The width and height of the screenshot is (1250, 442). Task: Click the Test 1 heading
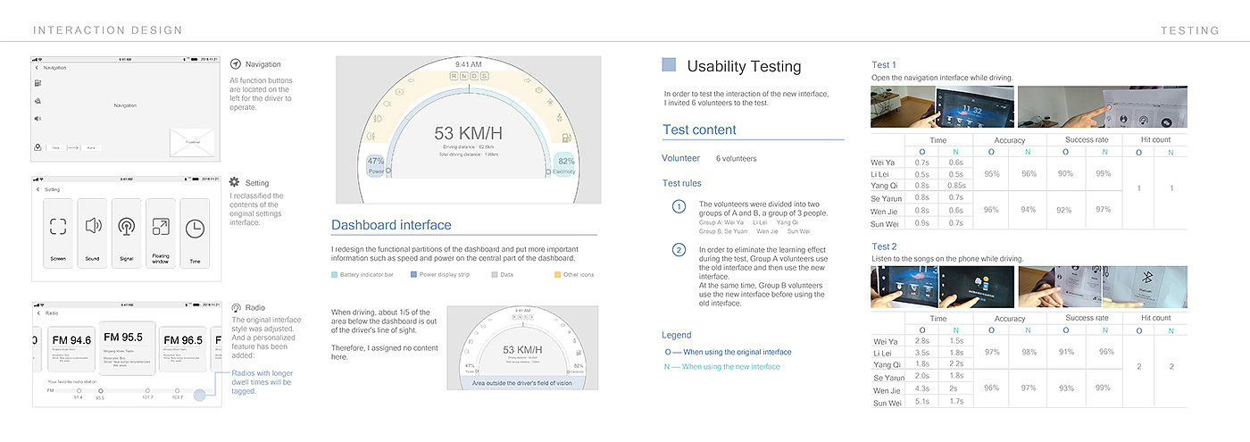click(884, 64)
